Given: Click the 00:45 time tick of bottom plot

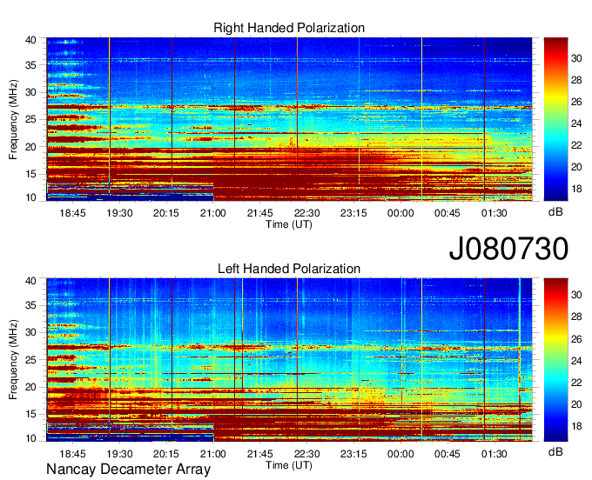Looking at the screenshot, I should point(447,454).
